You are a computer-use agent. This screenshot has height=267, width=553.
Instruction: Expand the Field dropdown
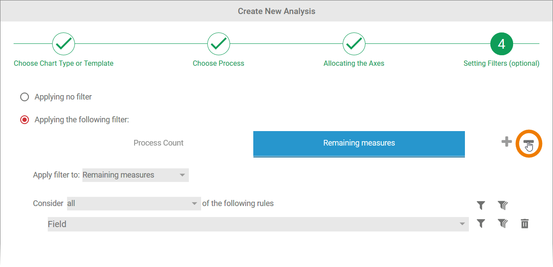point(258,224)
